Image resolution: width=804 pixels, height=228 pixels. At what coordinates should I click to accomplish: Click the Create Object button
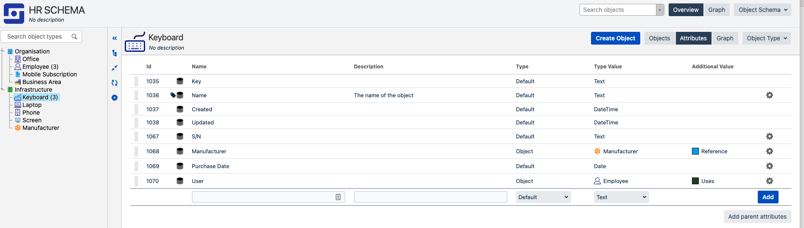615,38
